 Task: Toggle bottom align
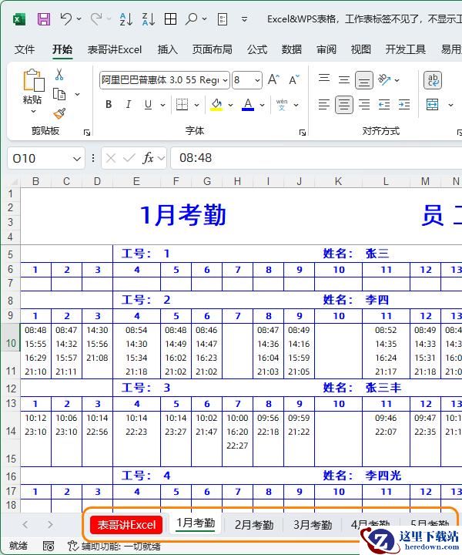click(x=364, y=80)
